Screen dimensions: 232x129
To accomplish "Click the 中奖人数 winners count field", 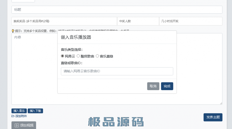I will [138, 21].
